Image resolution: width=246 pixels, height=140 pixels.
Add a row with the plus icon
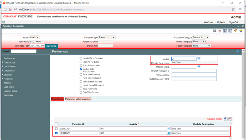(x=225, y=119)
